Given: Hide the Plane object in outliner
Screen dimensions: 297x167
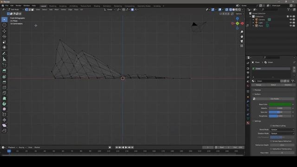Looking at the screenshot, I should click(291, 26).
